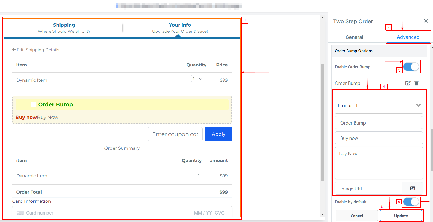Click the credit card icon in card field
The width and height of the screenshot is (433, 222).
tap(20, 213)
